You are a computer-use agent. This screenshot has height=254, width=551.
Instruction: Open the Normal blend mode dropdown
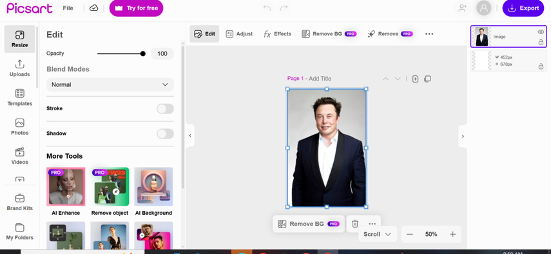110,84
